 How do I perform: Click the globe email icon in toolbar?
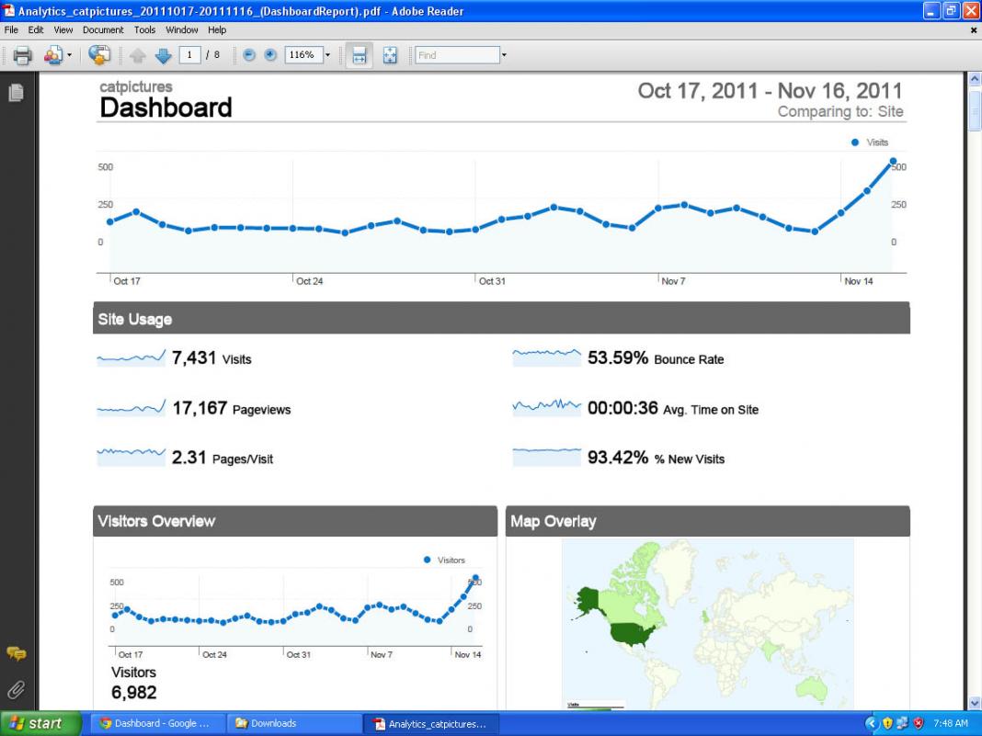(x=99, y=55)
